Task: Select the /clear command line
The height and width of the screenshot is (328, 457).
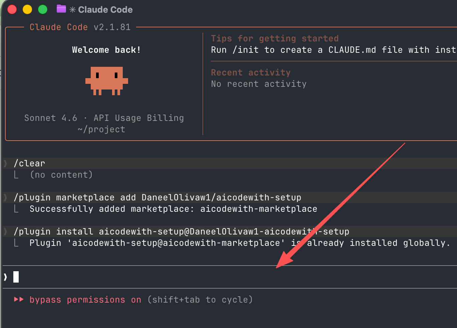Action: 29,163
